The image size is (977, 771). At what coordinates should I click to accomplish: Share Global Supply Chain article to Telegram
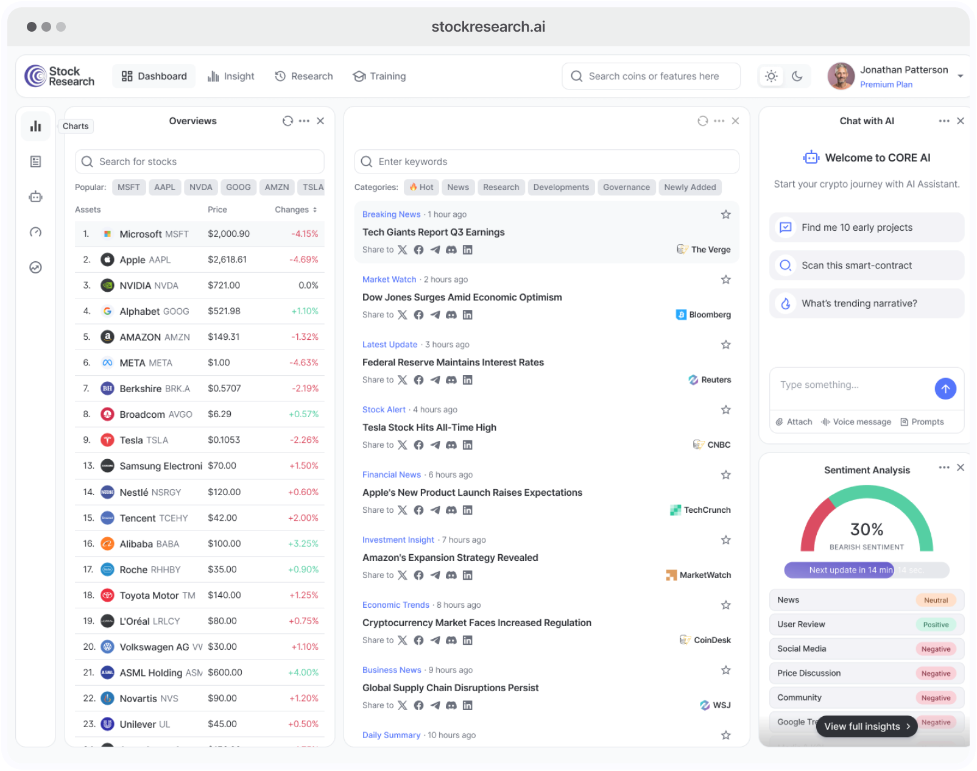[435, 706]
